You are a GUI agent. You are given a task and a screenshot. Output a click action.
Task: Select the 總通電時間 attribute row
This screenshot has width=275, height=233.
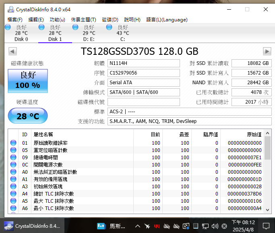[136, 158]
